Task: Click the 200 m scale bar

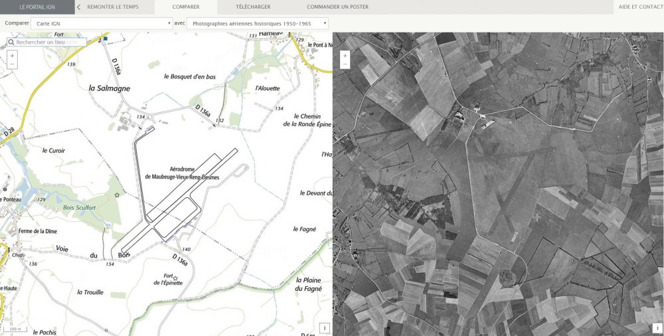Action: point(13,329)
